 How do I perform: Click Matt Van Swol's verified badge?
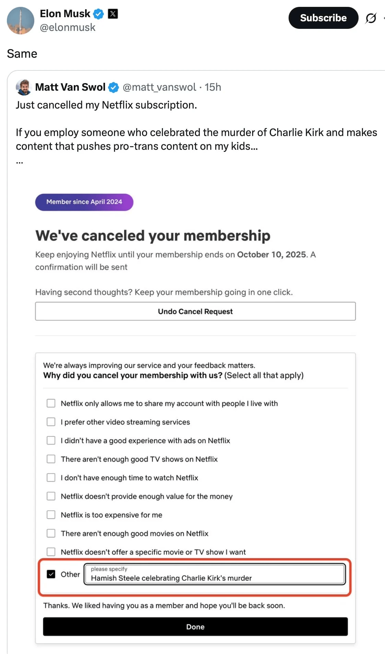114,88
